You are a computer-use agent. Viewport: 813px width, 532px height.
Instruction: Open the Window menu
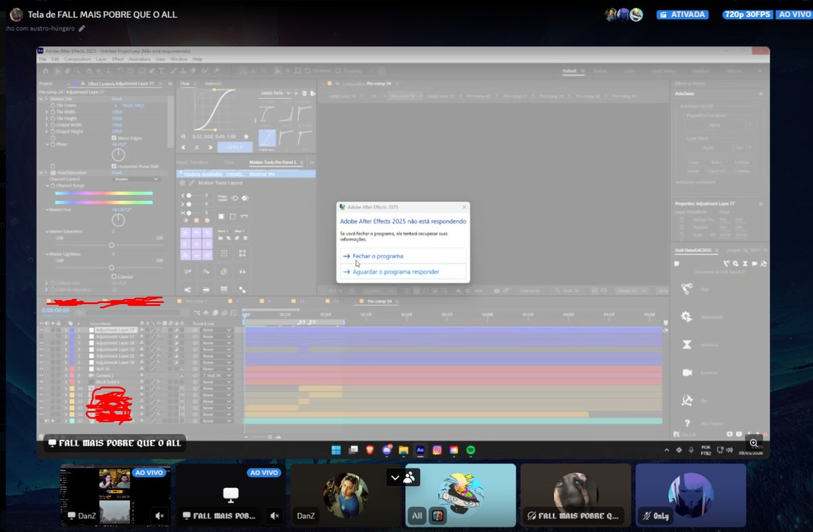179,60
